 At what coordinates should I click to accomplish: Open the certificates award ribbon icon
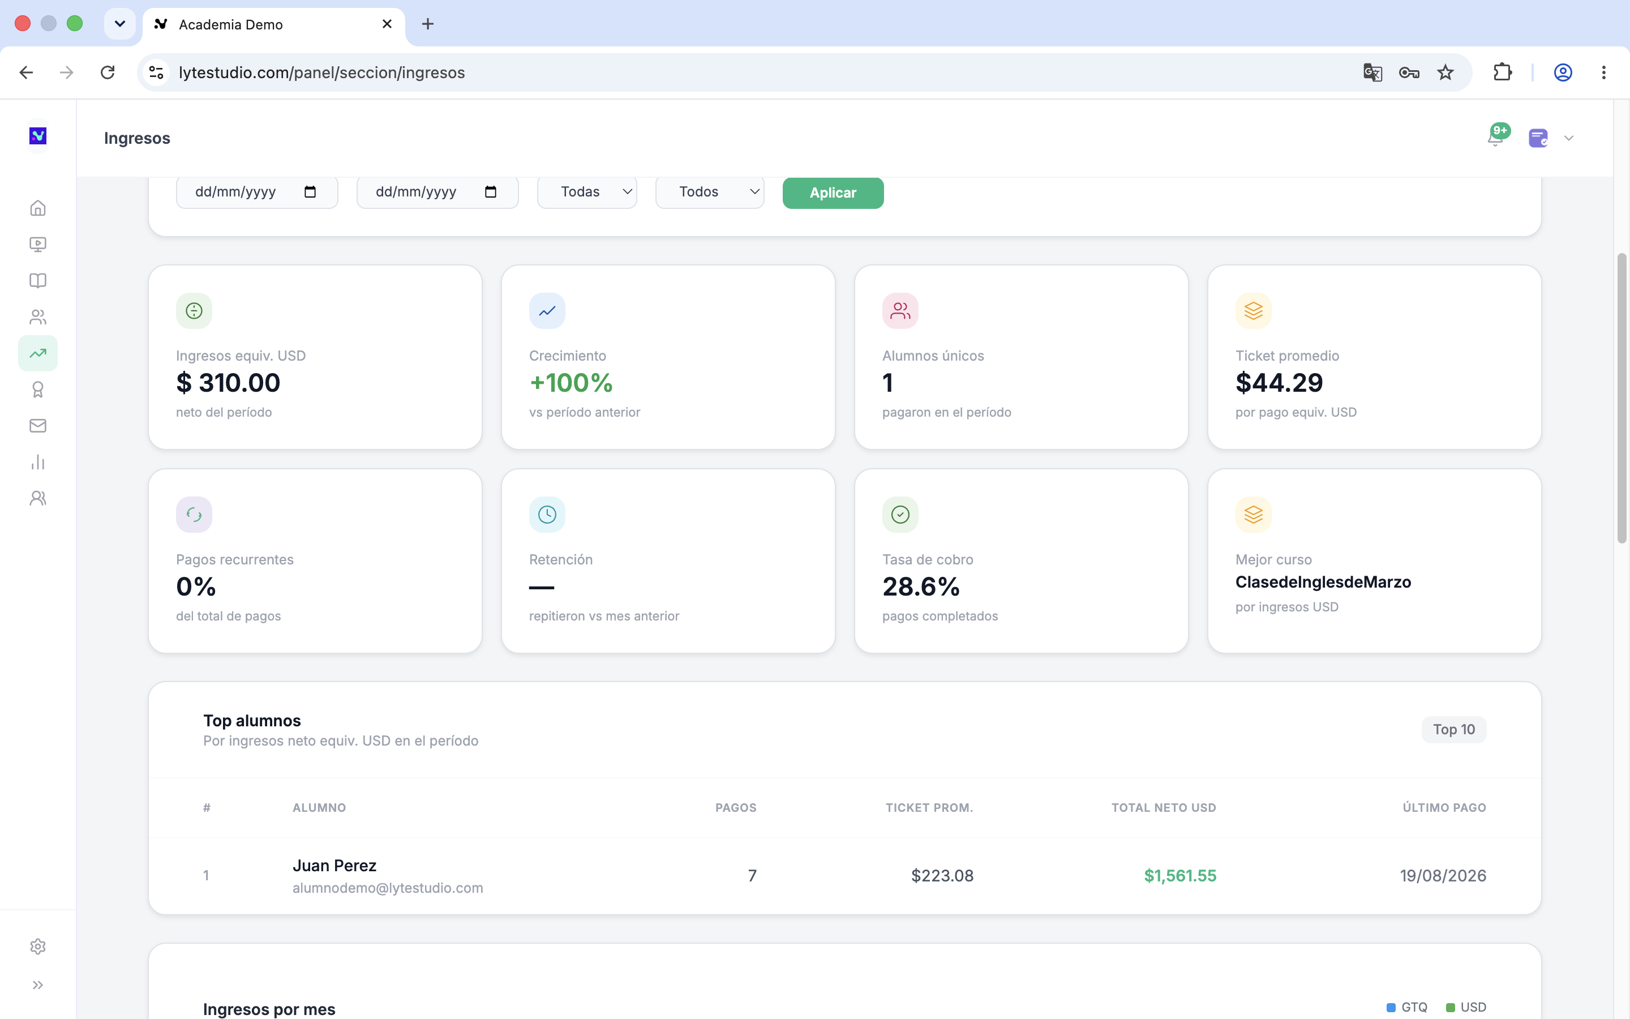pyautogui.click(x=38, y=389)
